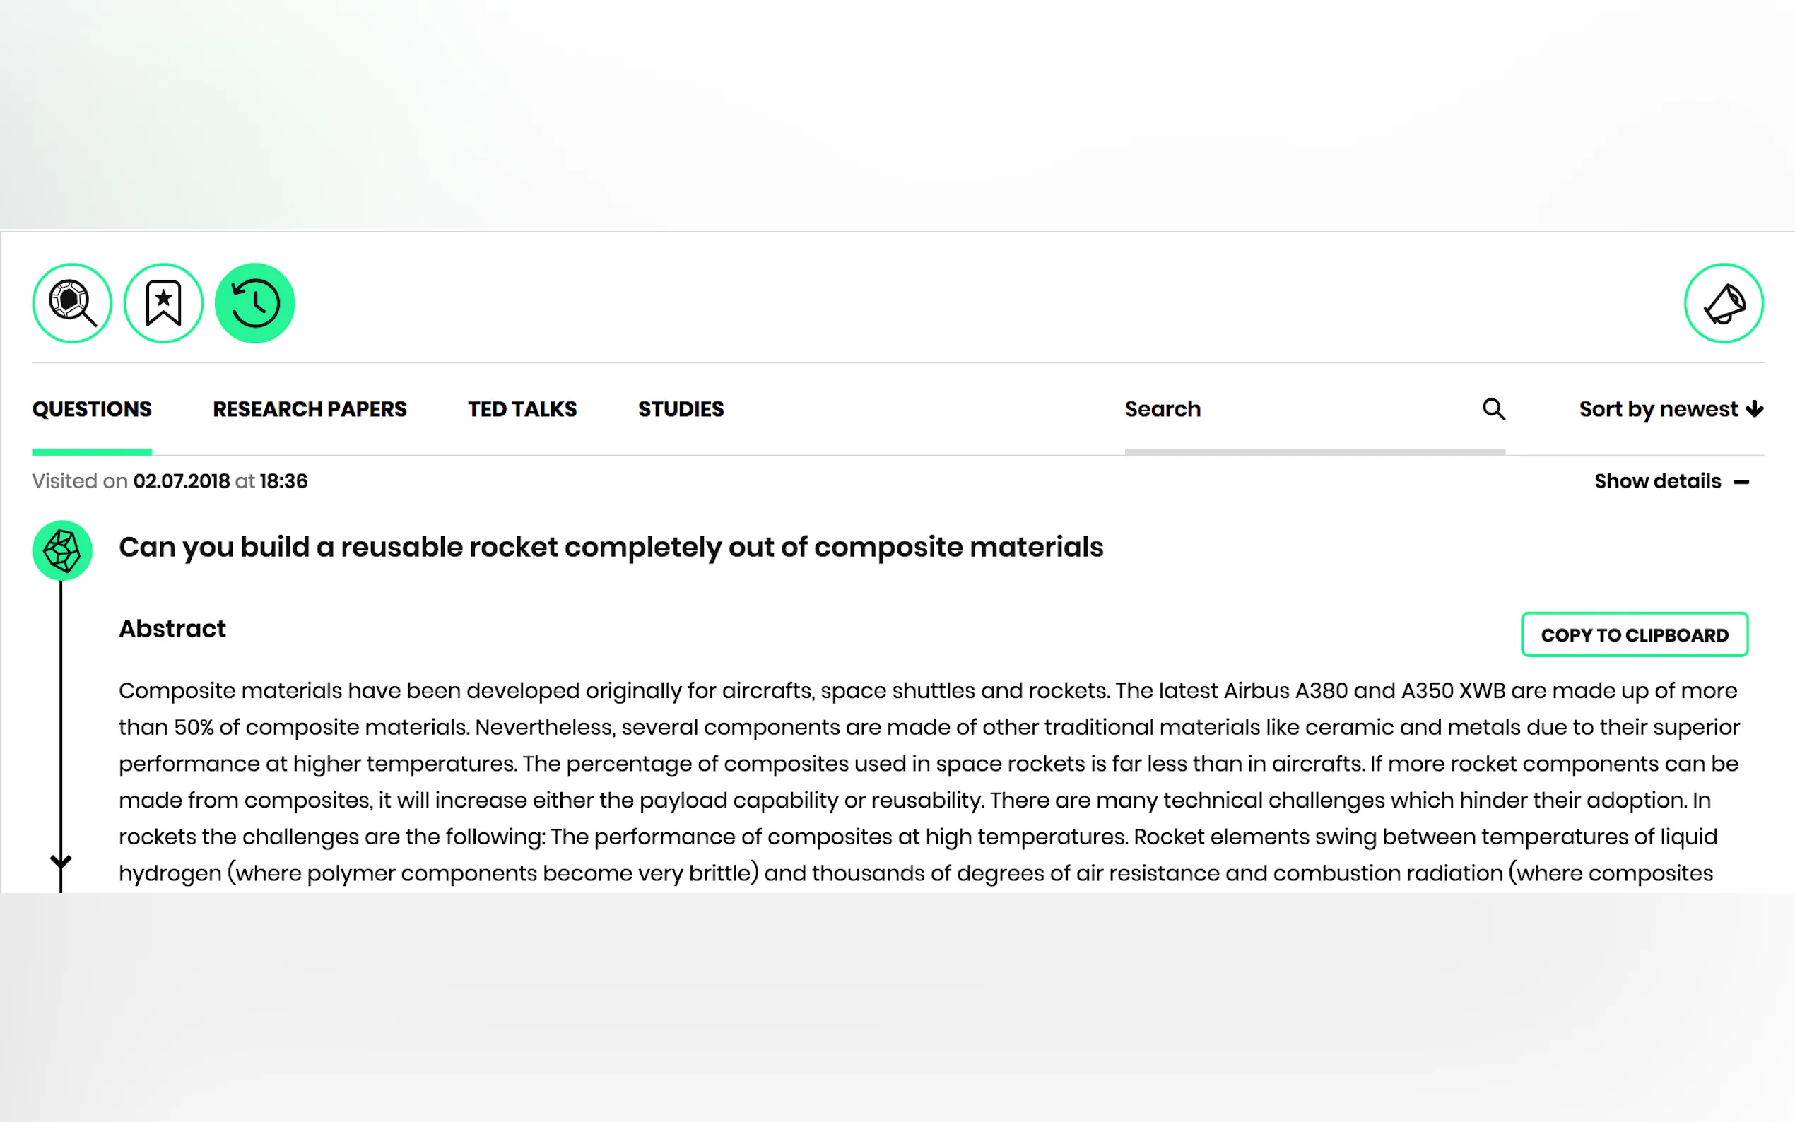
Task: Select the green history clock icon
Action: point(254,303)
